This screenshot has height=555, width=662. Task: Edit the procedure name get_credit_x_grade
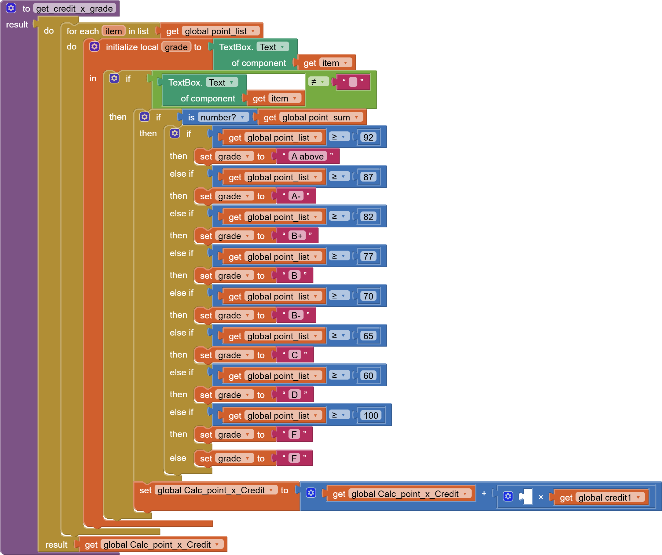[x=74, y=9]
